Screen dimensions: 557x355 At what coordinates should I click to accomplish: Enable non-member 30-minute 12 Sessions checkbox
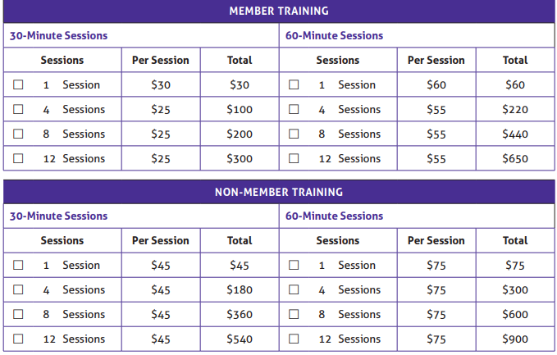(x=18, y=339)
